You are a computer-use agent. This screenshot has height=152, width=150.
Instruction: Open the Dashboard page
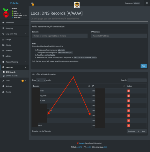(14, 23)
